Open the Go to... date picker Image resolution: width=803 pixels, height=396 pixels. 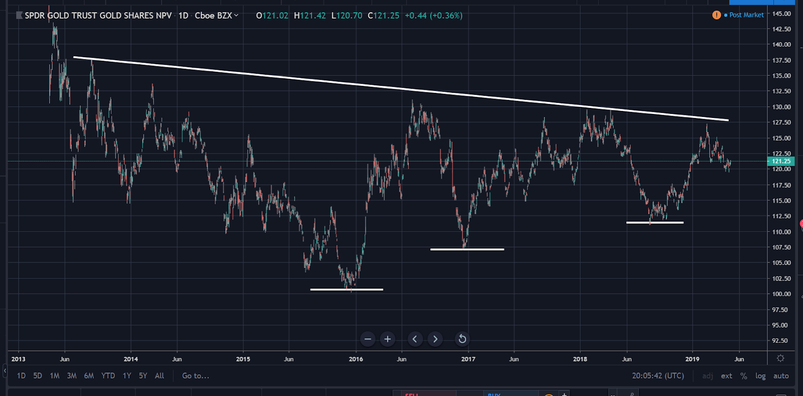click(x=195, y=376)
